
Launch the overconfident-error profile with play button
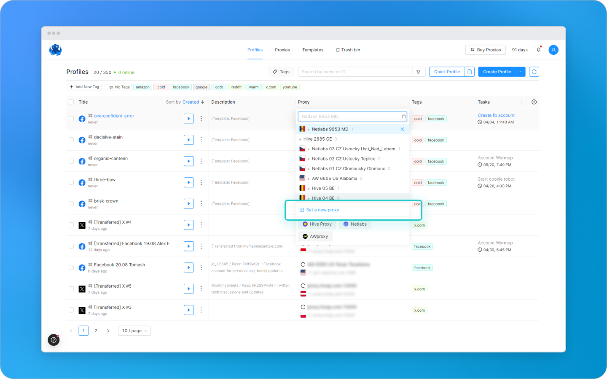pyautogui.click(x=188, y=119)
